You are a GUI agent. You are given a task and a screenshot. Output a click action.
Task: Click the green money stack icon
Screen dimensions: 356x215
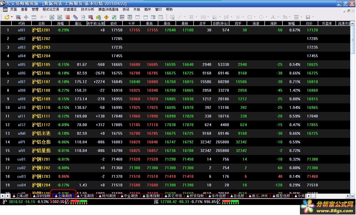click(98, 17)
